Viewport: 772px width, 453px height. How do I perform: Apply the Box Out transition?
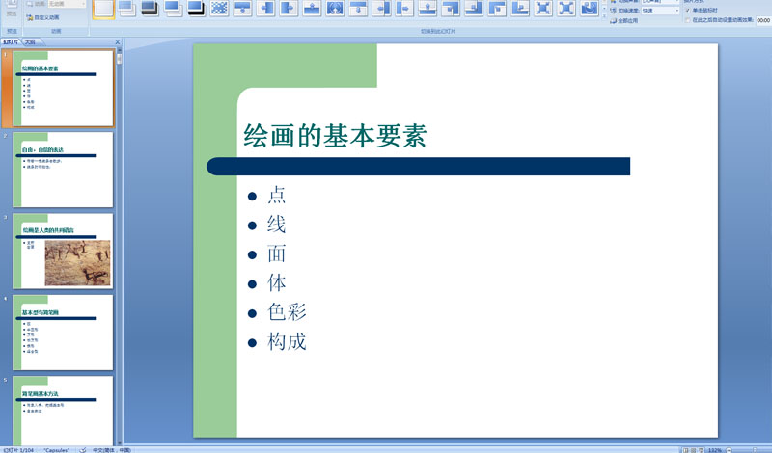[x=566, y=9]
